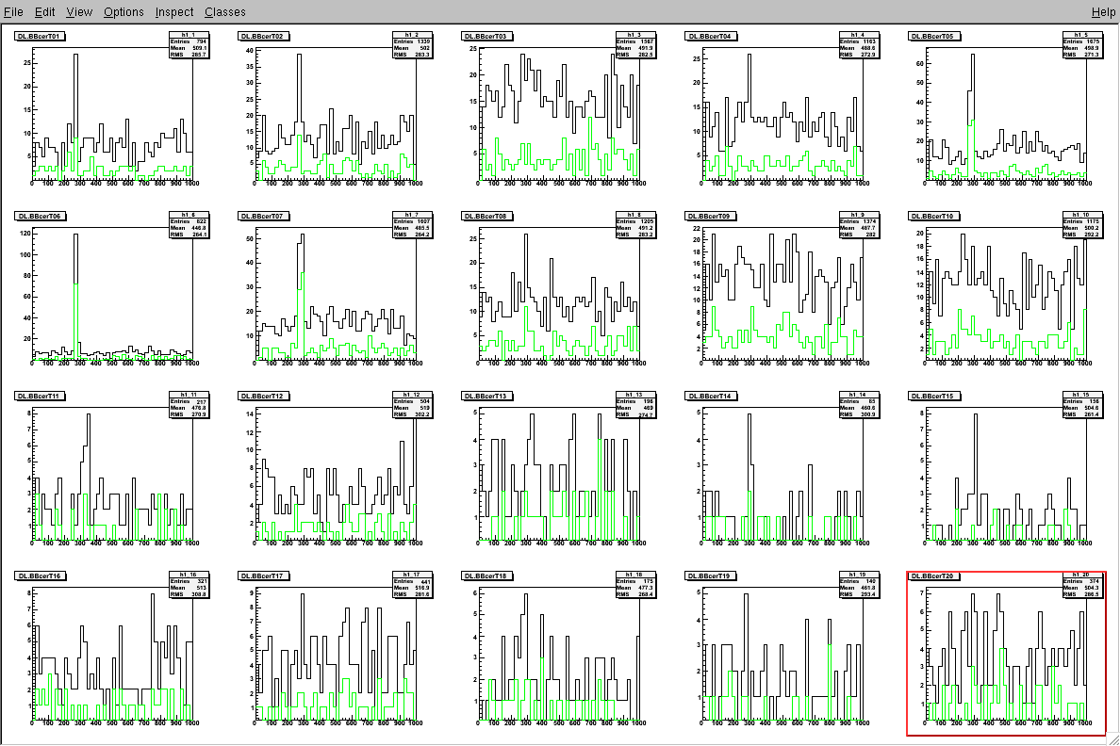Select the DL.BBcerT10 title label
The image size is (1120, 746).
pos(932,216)
